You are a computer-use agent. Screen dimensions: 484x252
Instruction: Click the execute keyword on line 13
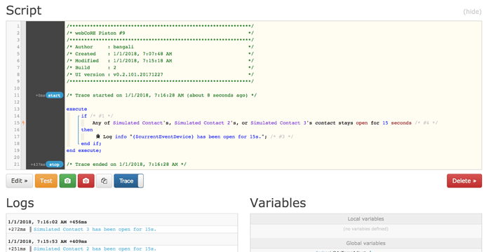click(76, 109)
